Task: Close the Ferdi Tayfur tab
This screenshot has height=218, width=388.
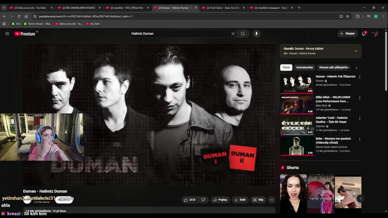Action: [x=244, y=8]
